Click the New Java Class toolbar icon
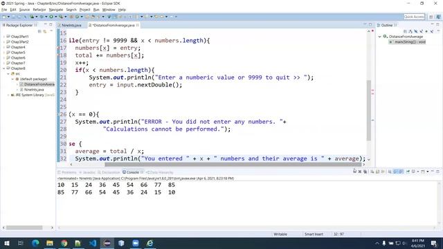The height and width of the screenshot is (249, 443). point(77,17)
